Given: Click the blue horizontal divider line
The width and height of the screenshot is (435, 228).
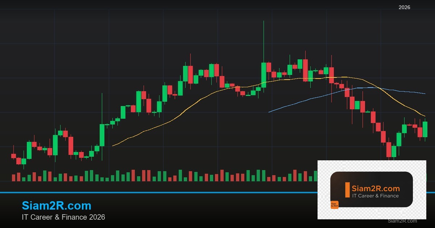Looking at the screenshot, I should [x=159, y=193].
